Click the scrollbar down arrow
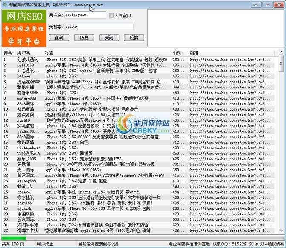The height and width of the screenshot is (248, 286). [x=281, y=231]
